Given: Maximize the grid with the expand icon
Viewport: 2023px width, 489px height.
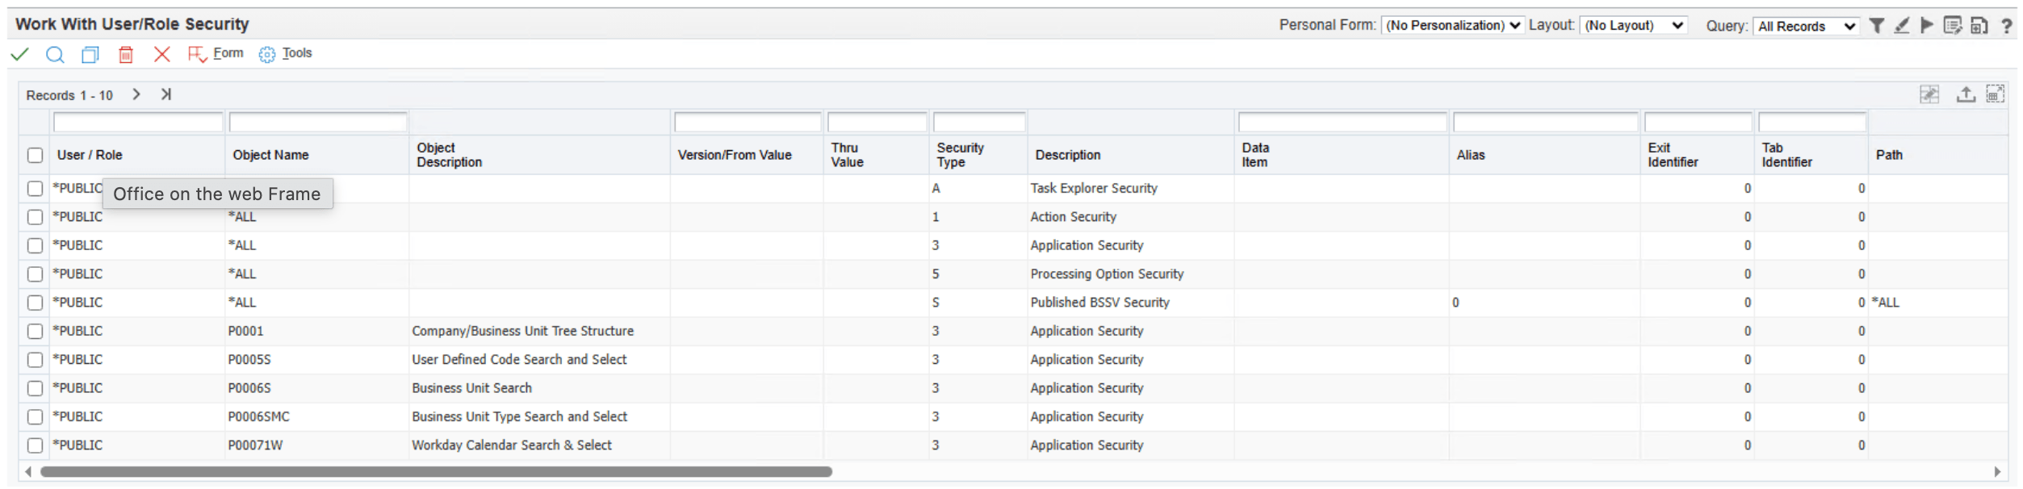Looking at the screenshot, I should tap(1996, 94).
